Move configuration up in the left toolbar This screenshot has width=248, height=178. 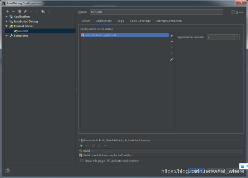point(31,11)
